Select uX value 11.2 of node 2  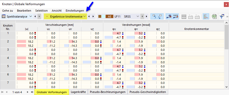coord(48,41)
